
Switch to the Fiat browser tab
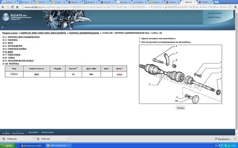[x=203, y=2]
